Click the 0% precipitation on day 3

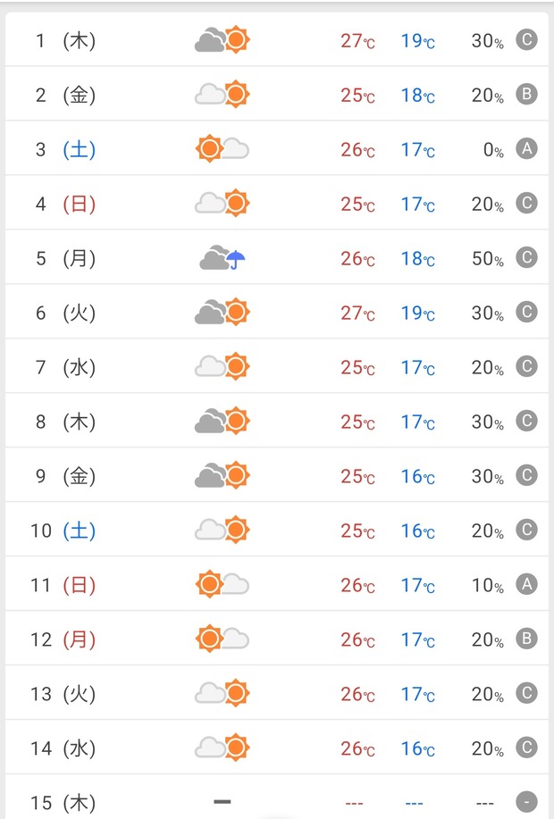pos(493,150)
